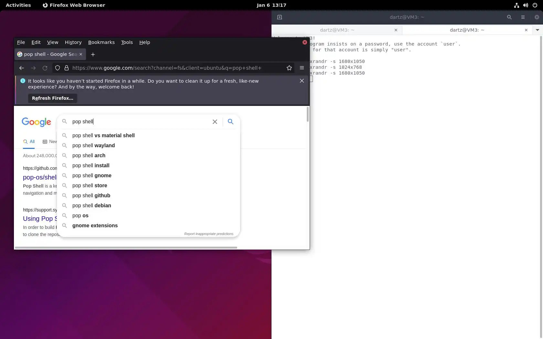Open the History menu

[x=73, y=42]
